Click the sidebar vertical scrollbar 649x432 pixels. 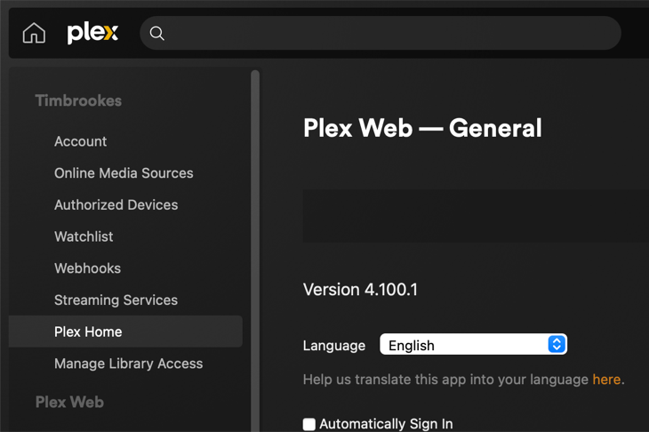point(255,251)
